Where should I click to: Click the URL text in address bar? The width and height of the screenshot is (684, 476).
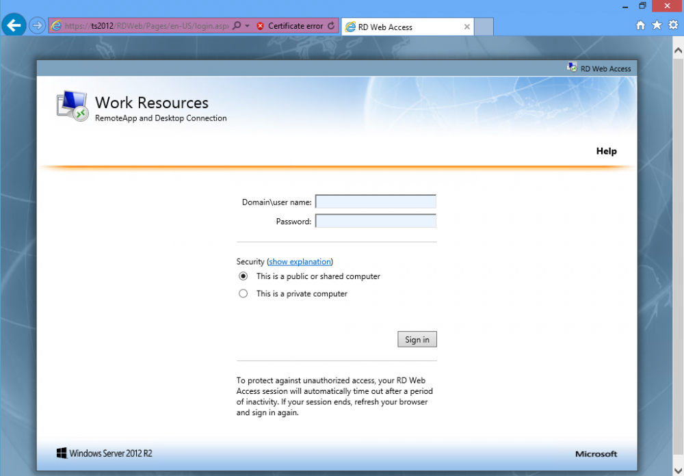click(x=146, y=26)
